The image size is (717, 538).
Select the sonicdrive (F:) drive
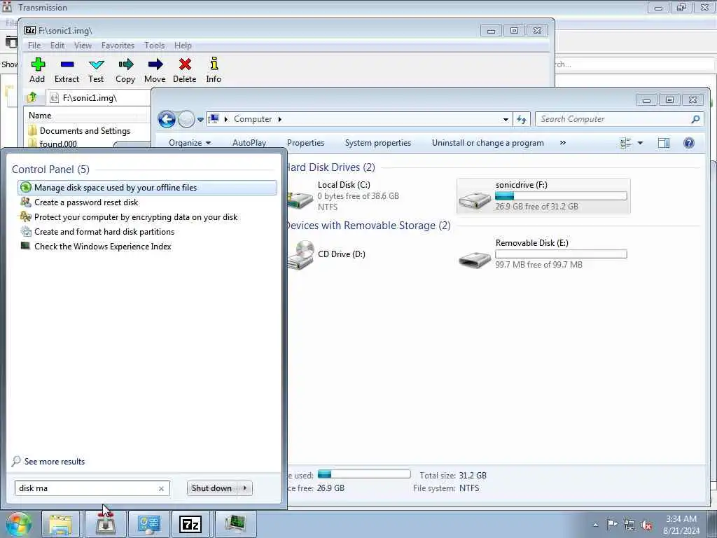(x=543, y=196)
